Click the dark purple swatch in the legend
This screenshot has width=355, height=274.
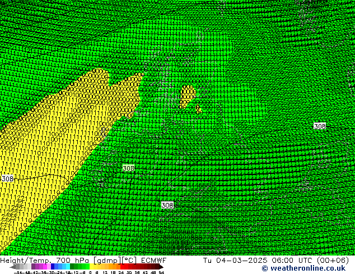33,267
